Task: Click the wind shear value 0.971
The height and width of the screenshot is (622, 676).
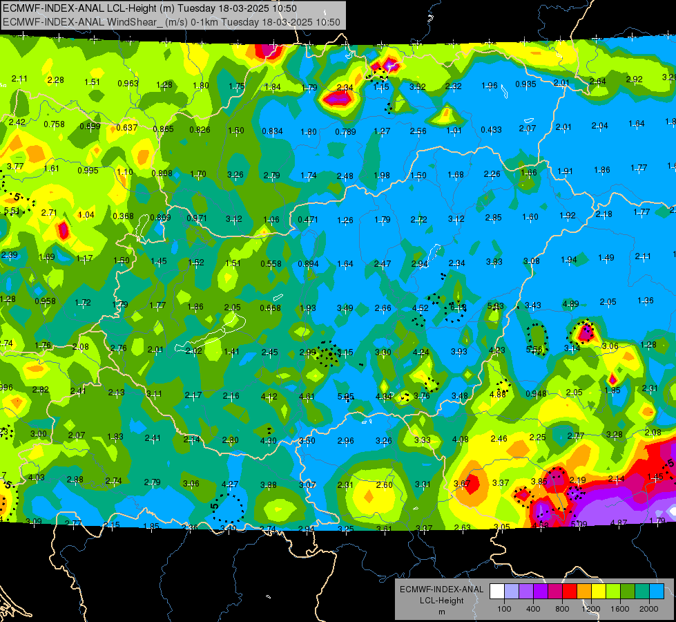Action: (197, 218)
